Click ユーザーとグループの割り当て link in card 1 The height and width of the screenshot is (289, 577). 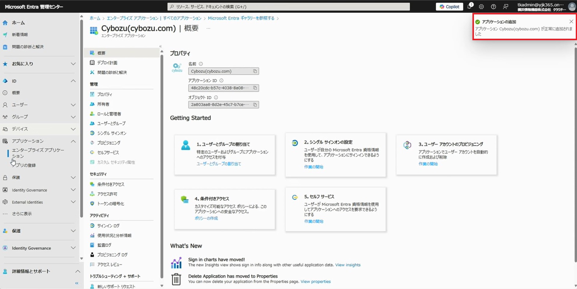click(x=219, y=164)
